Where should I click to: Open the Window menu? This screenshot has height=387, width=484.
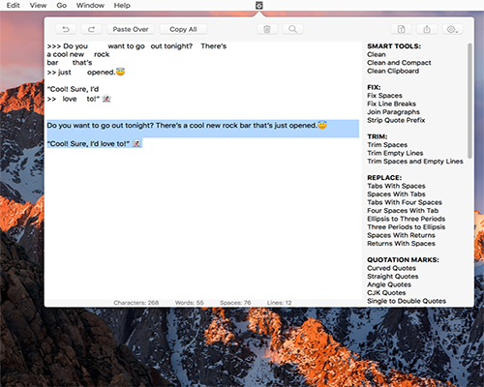point(90,5)
